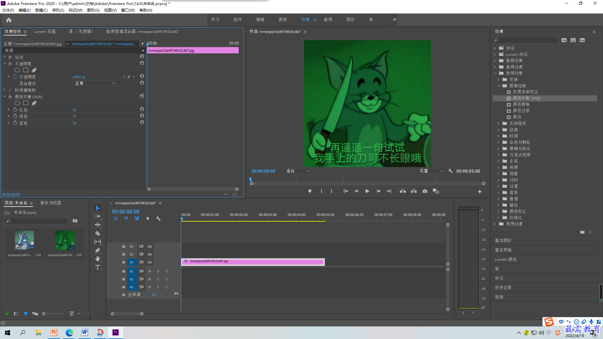Export frame with camera icon
The height and width of the screenshot is (339, 603).
point(425,191)
